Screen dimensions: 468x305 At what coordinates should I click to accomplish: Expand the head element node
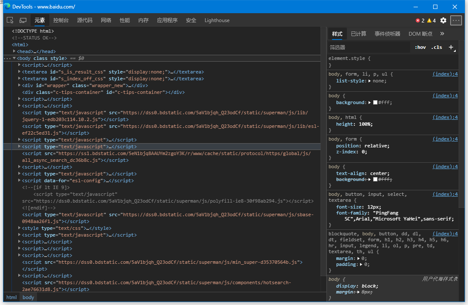(14, 51)
